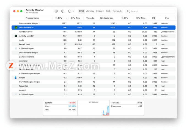Click the All Processes subtitle

[32, 13]
